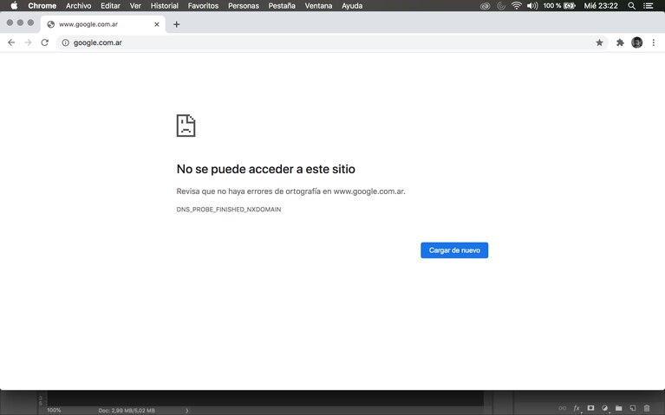
Task: Click the forward navigation arrow
Action: pos(28,42)
